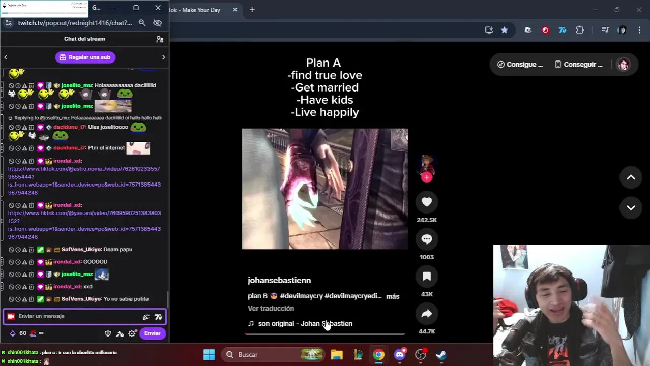This screenshot has width=650, height=366.
Task: Install app via the address bar icon
Action: coord(489,30)
